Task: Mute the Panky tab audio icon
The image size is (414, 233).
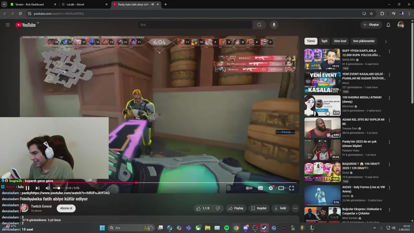Action: pos(152,5)
